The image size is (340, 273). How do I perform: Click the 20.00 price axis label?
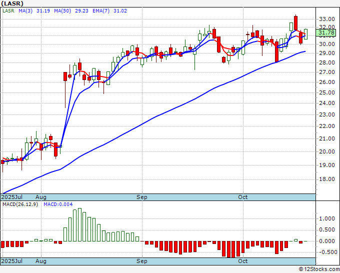point(327,151)
